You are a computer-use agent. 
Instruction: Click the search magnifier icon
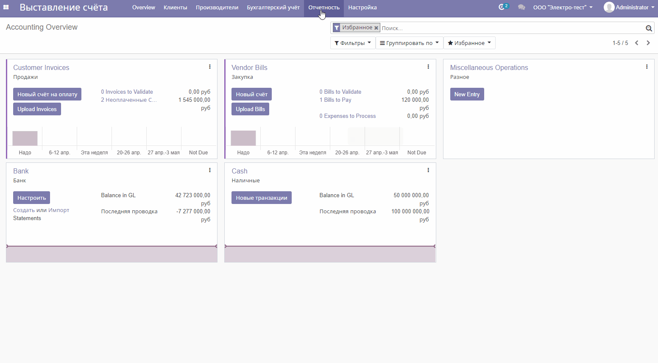(x=649, y=28)
